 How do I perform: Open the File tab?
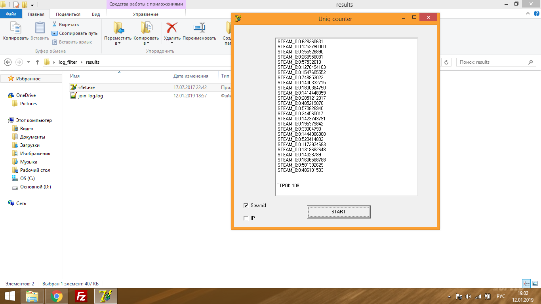pos(11,14)
